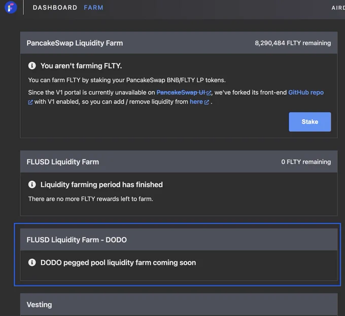
Task: Click external-link icon after PancakeSwap UI
Action: click(x=209, y=93)
